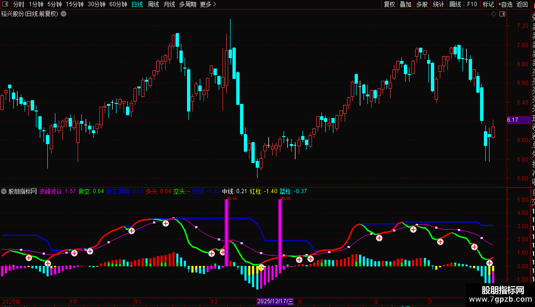The image size is (535, 307).
Task: Select the 日线 daily period
Action: point(137,4)
